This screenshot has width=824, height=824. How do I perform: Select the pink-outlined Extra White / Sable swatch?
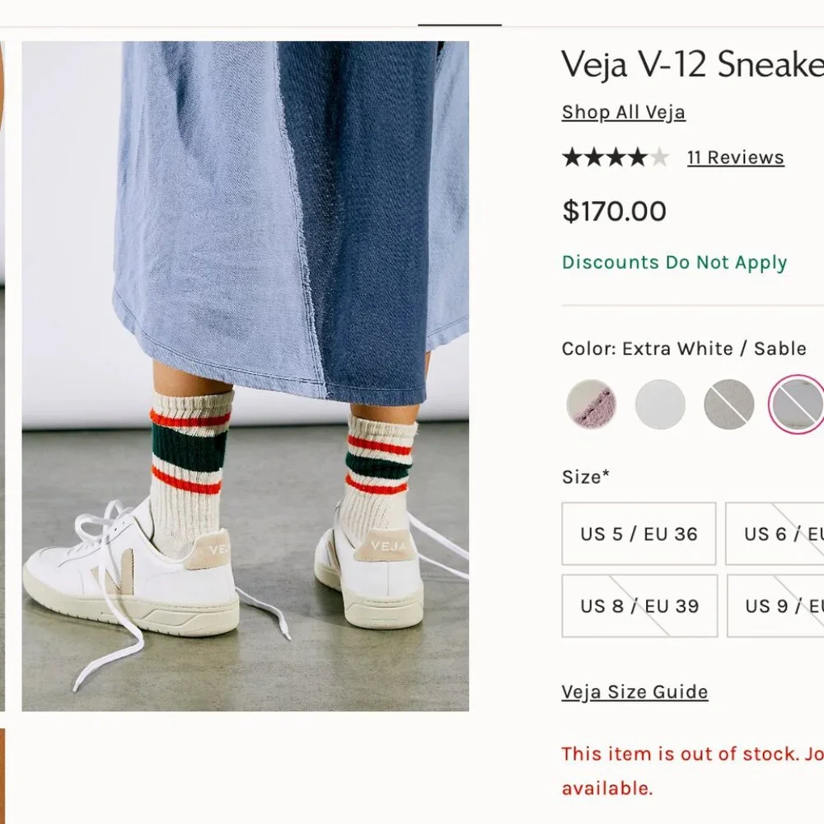(796, 404)
